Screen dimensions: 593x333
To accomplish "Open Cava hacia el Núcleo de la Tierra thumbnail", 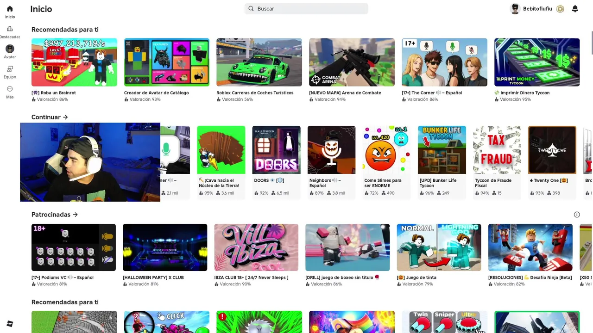I will pyautogui.click(x=221, y=150).
